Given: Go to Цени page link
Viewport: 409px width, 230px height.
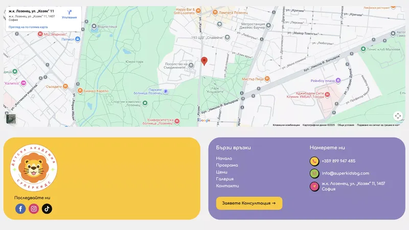Looking at the screenshot, I should [221, 172].
